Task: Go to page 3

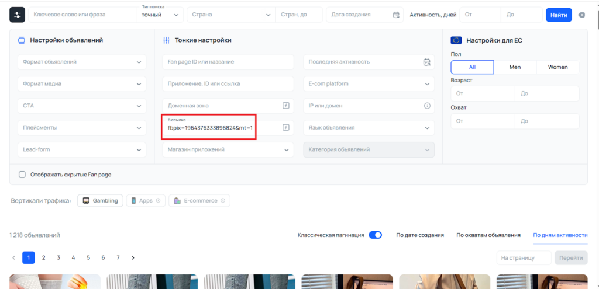Action: [x=58, y=257]
